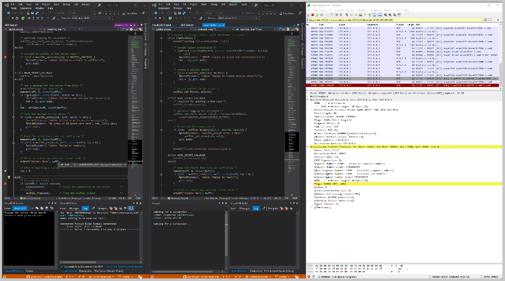Toggle auto-scroll during live capture
This screenshot has height=281, width=505.
[374, 14]
